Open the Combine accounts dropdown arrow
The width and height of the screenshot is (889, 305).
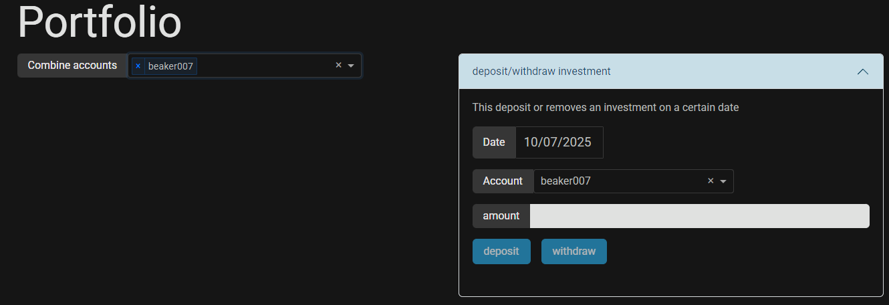pos(351,66)
